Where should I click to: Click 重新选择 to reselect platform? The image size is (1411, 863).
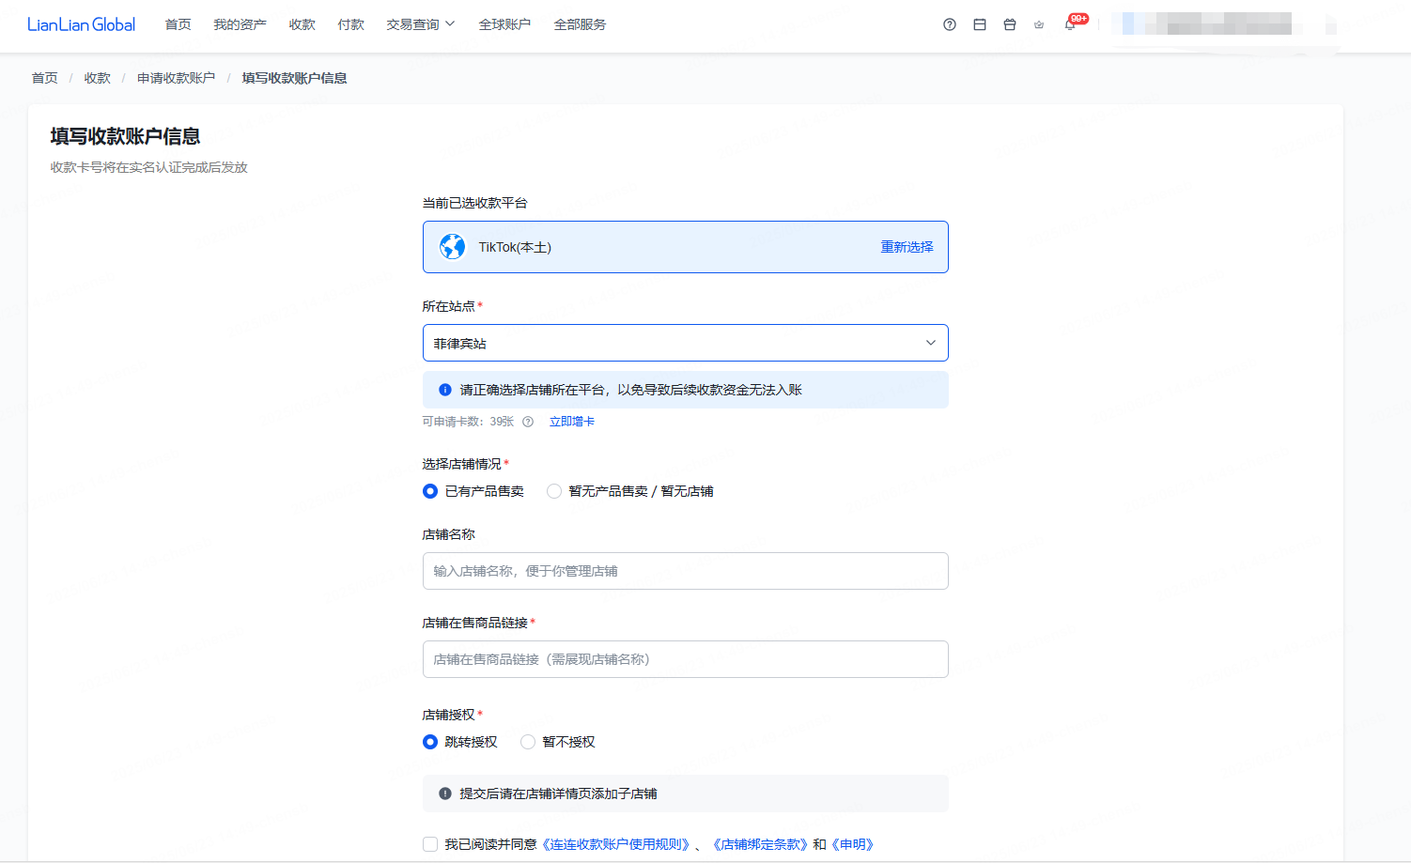pyautogui.click(x=907, y=247)
